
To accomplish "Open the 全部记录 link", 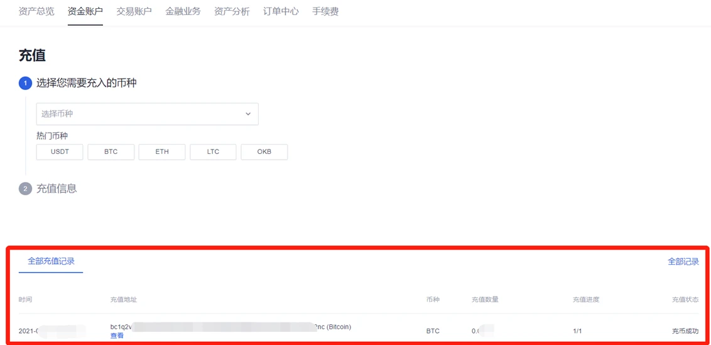I will 683,261.
